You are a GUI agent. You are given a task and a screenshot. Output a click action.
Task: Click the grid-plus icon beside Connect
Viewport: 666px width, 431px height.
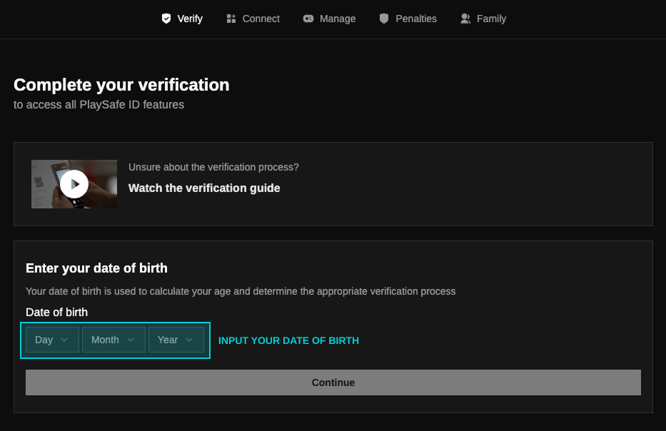click(231, 19)
